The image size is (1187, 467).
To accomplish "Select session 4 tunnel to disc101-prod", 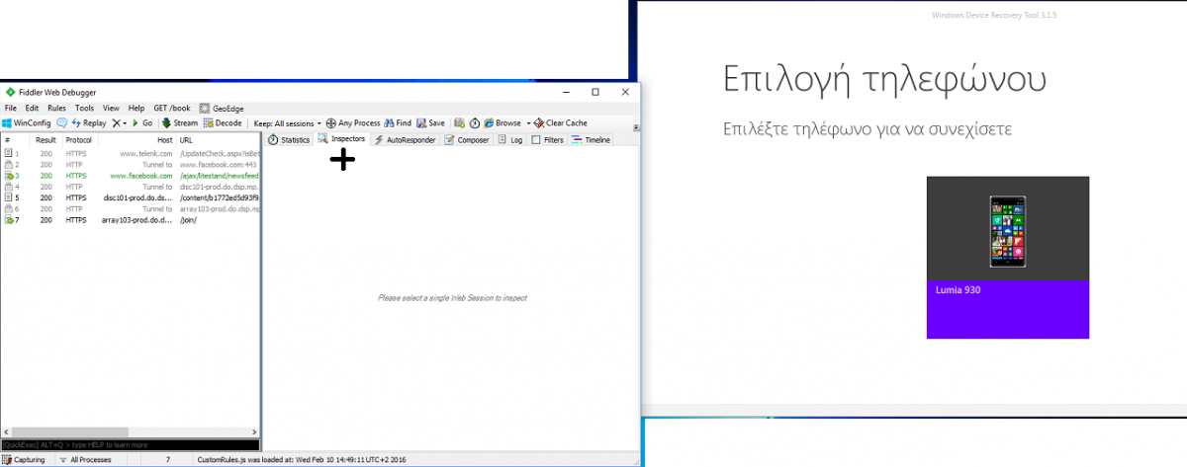I will coord(131,187).
